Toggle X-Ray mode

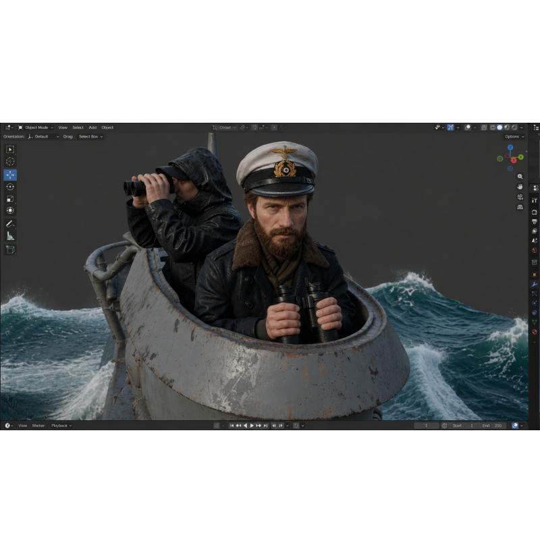pos(484,127)
